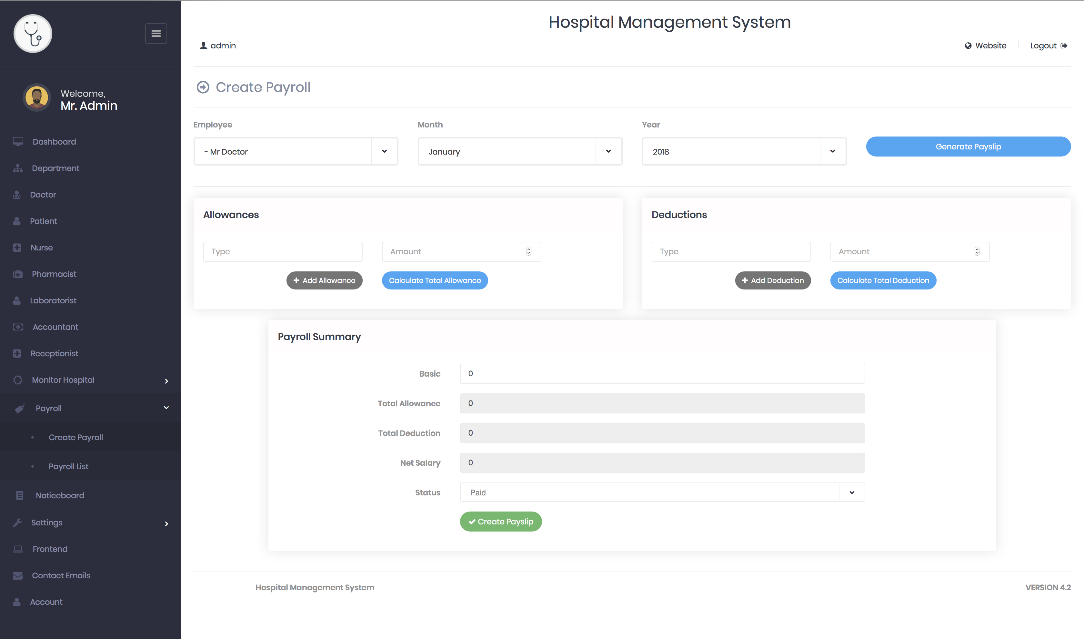The image size is (1084, 639).
Task: Toggle the hamburger sidebar menu button
Action: point(156,33)
